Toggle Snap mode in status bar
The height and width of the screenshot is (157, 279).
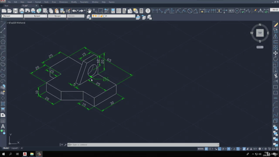[210, 149]
